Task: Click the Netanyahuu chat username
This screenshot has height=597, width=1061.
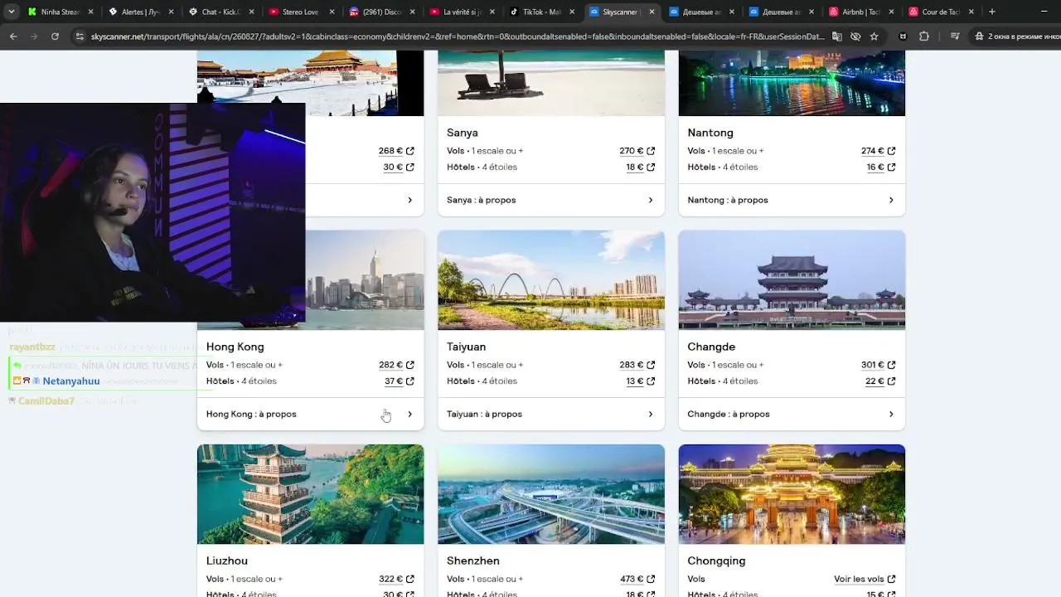Action: [x=71, y=381]
